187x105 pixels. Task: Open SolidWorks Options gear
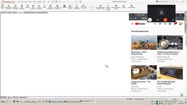(81, 1)
